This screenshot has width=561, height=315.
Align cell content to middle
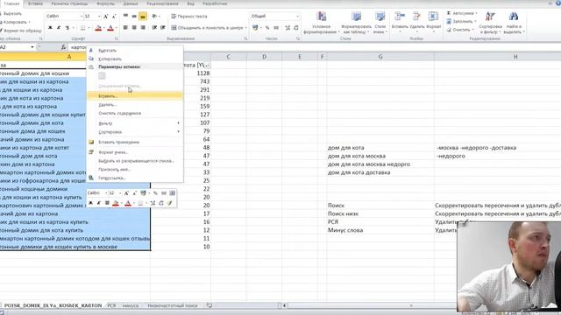[134, 16]
